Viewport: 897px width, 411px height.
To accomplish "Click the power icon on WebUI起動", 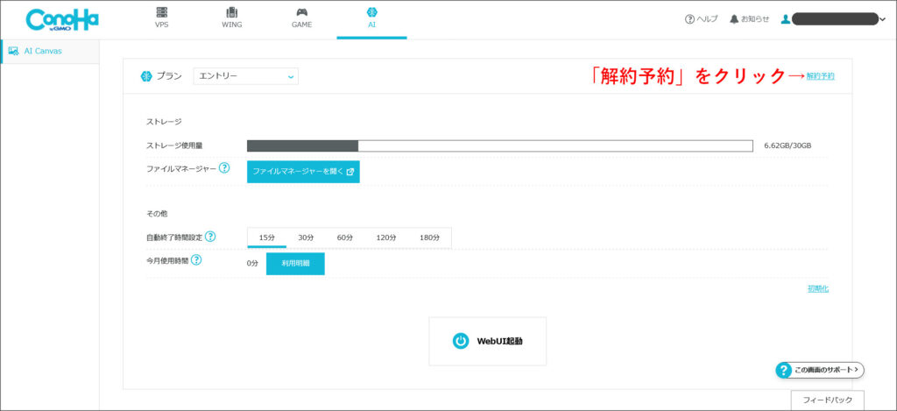I will point(461,341).
